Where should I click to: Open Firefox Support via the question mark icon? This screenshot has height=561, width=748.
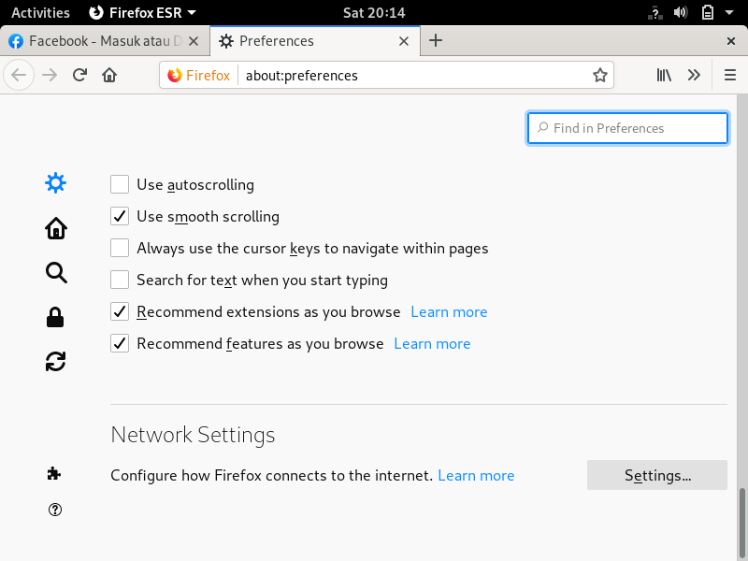[55, 510]
